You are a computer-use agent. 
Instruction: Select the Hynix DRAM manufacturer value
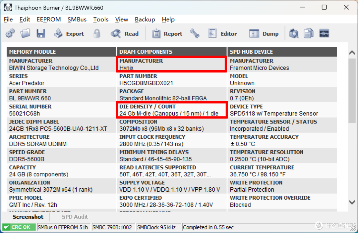click(127, 68)
